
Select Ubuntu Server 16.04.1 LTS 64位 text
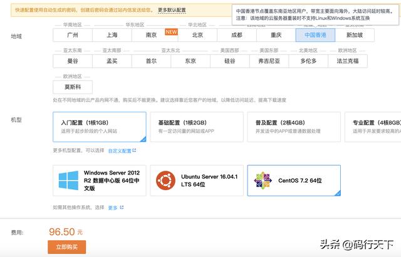point(209,181)
